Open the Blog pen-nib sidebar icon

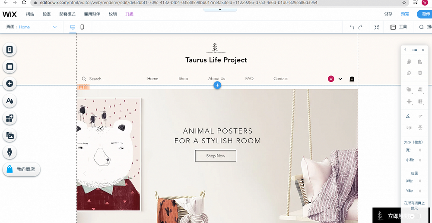coord(10,152)
